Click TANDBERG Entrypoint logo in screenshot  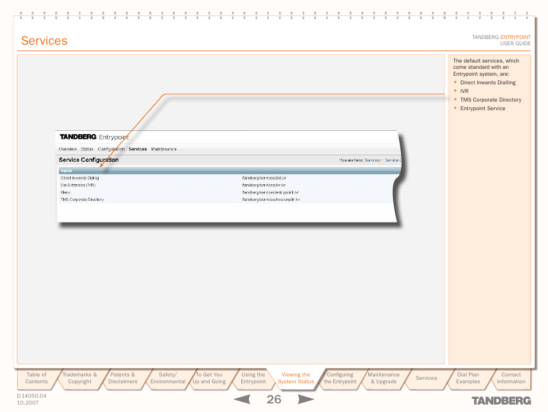tap(94, 137)
